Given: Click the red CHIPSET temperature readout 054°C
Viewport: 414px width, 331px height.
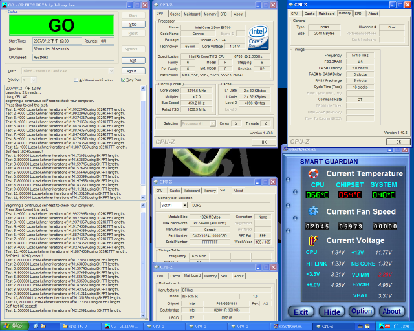Looking at the screenshot, I should [351, 195].
